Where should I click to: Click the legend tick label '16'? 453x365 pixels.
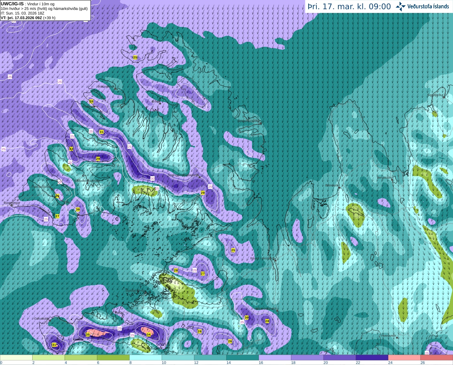pyautogui.click(x=261, y=363)
